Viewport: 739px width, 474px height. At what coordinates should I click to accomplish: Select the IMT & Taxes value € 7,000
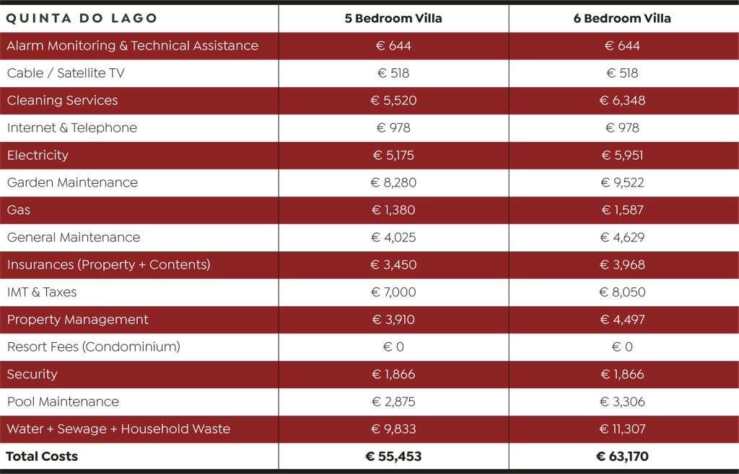(393, 292)
